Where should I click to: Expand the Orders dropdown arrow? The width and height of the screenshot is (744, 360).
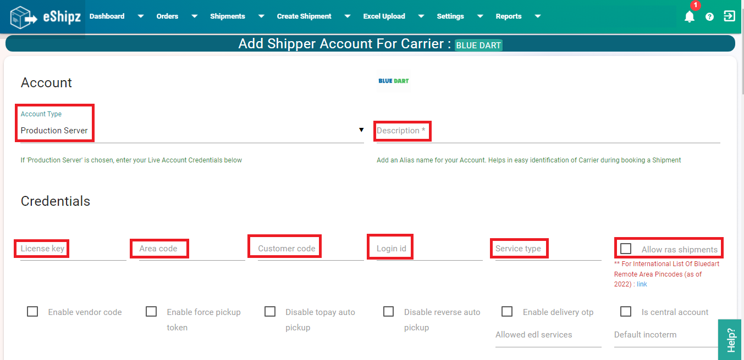point(194,16)
